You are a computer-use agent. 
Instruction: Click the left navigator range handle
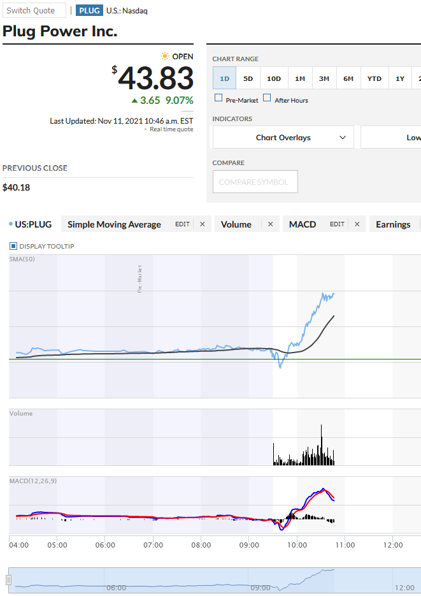8,580
